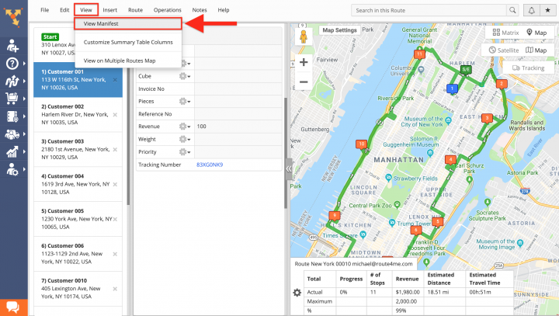Open the shopping cart orders sidebar icon

[12, 99]
